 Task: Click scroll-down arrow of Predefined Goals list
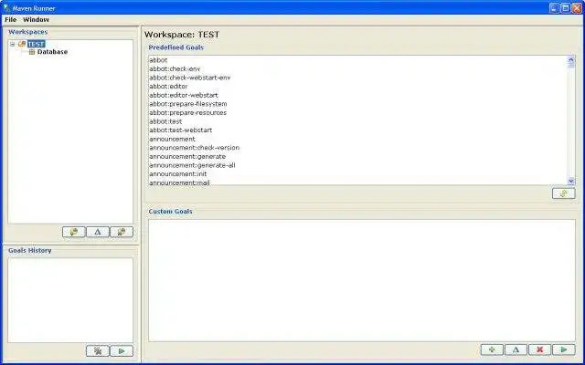pyautogui.click(x=571, y=182)
